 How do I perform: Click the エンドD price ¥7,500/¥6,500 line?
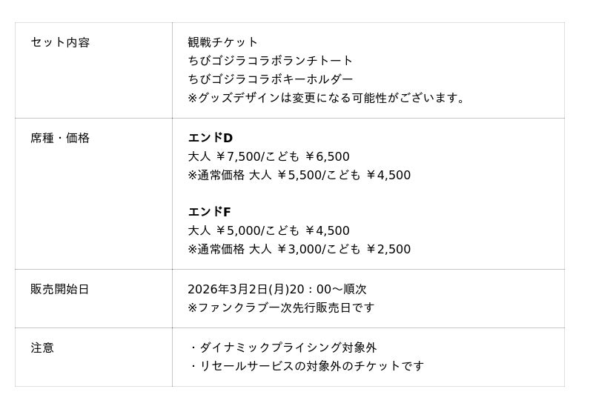[x=268, y=156]
